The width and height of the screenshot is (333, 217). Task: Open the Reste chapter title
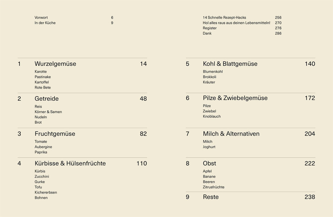211,197
